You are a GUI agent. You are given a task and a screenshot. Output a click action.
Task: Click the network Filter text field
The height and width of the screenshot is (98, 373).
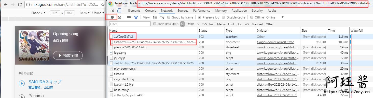[130, 24]
